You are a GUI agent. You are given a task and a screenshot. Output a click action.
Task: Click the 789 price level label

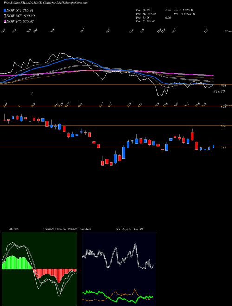pos(223,147)
